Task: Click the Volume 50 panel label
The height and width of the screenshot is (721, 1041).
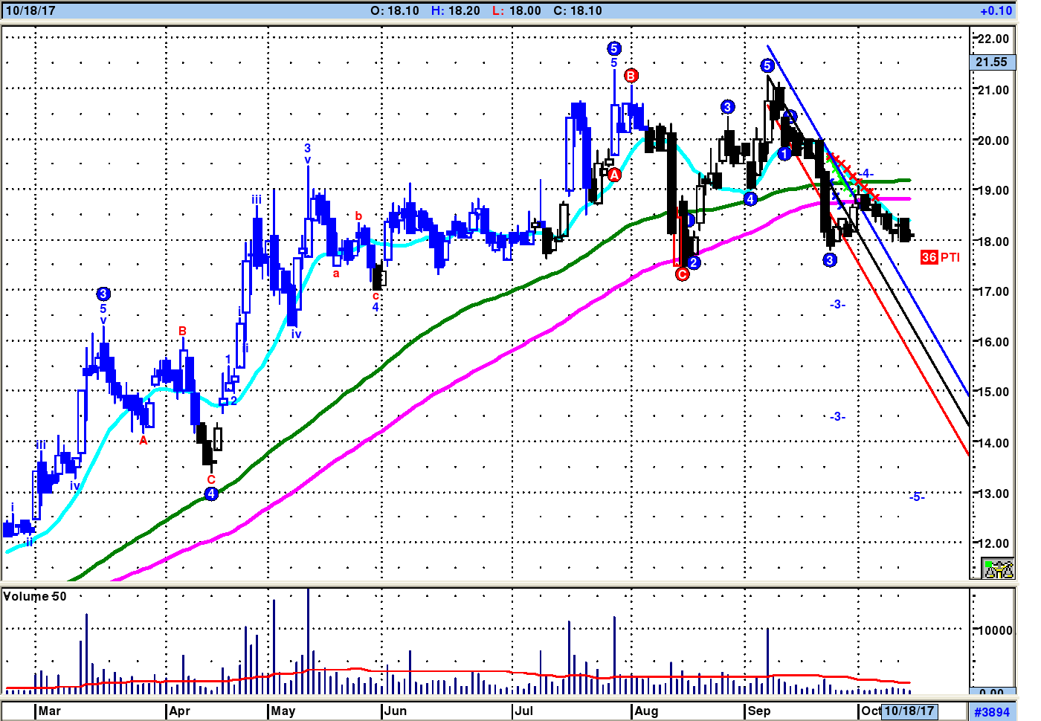Action: [35, 597]
